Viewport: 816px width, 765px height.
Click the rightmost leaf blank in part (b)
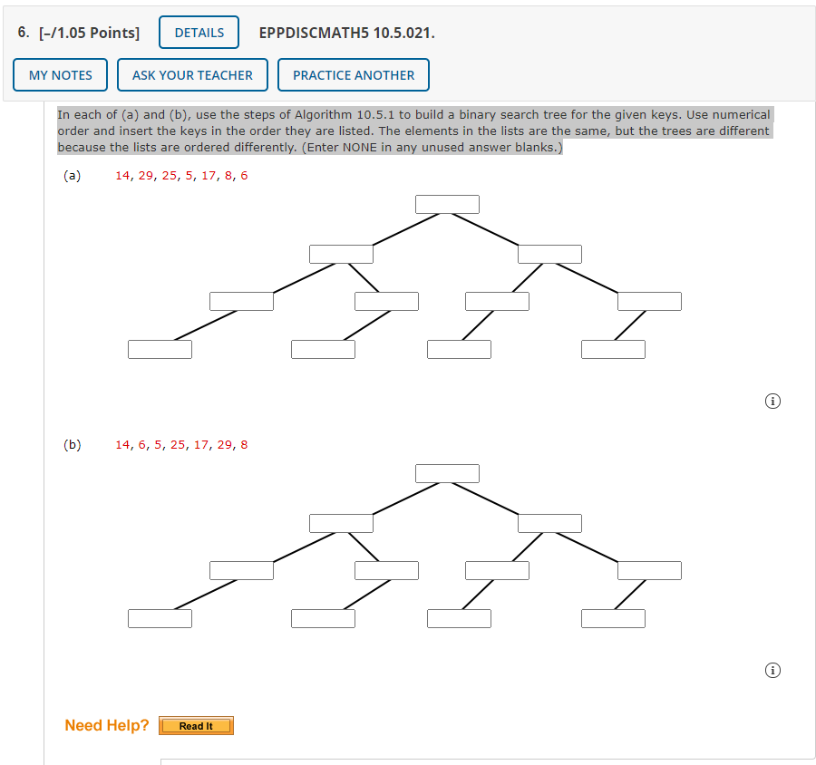pyautogui.click(x=613, y=617)
